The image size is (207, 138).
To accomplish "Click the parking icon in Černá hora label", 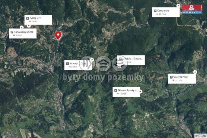I will (x=155, y=11).
